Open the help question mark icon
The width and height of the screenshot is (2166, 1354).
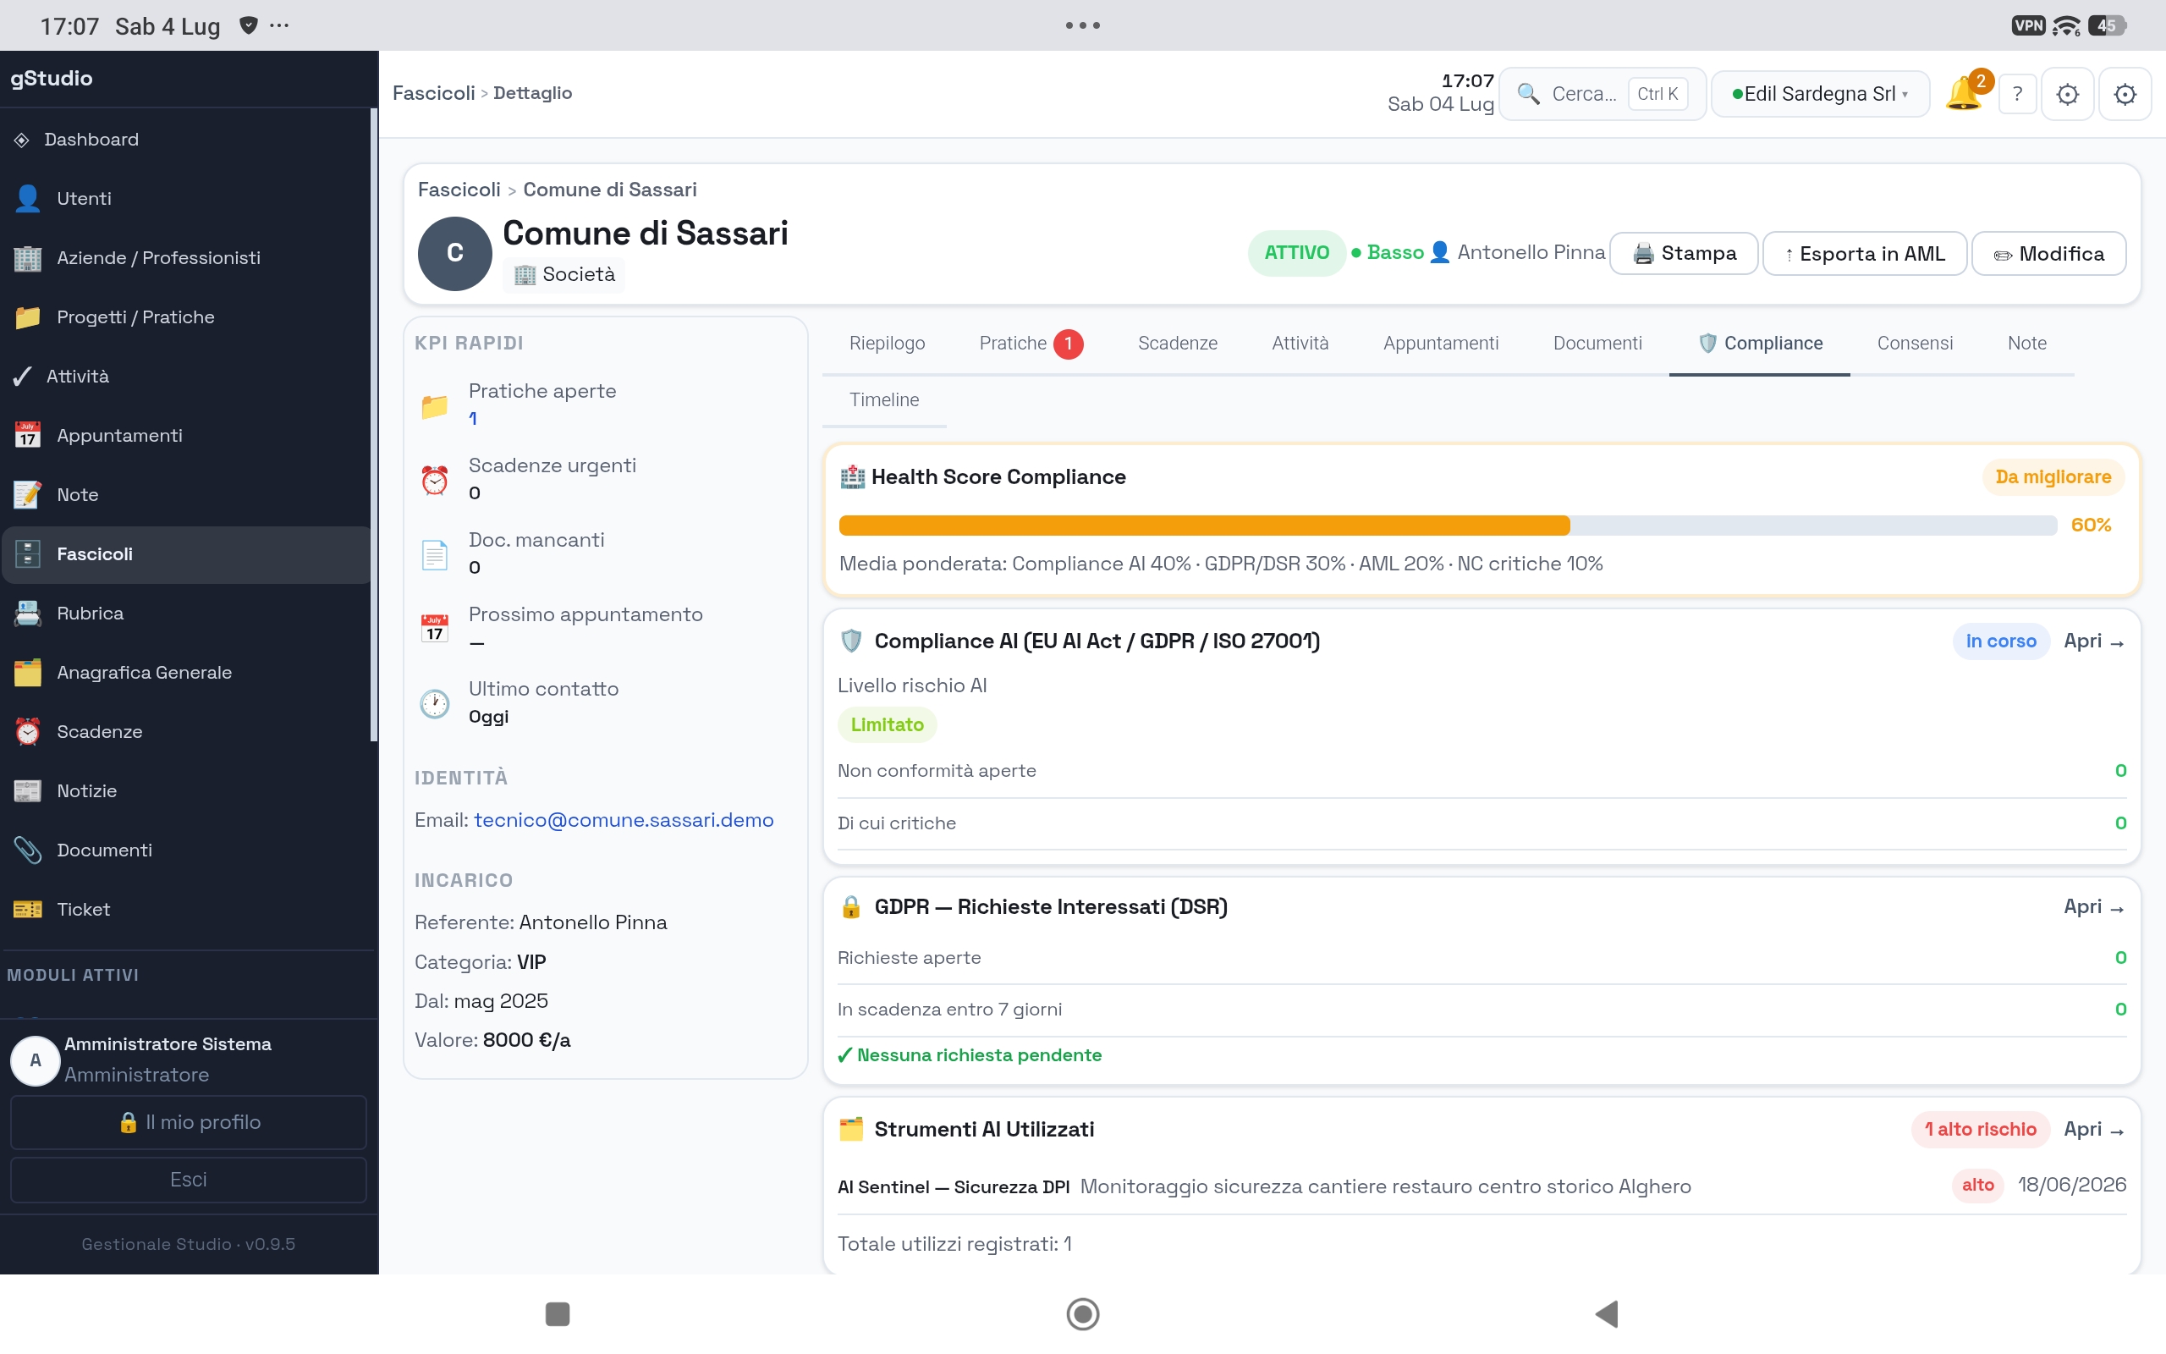(2017, 94)
